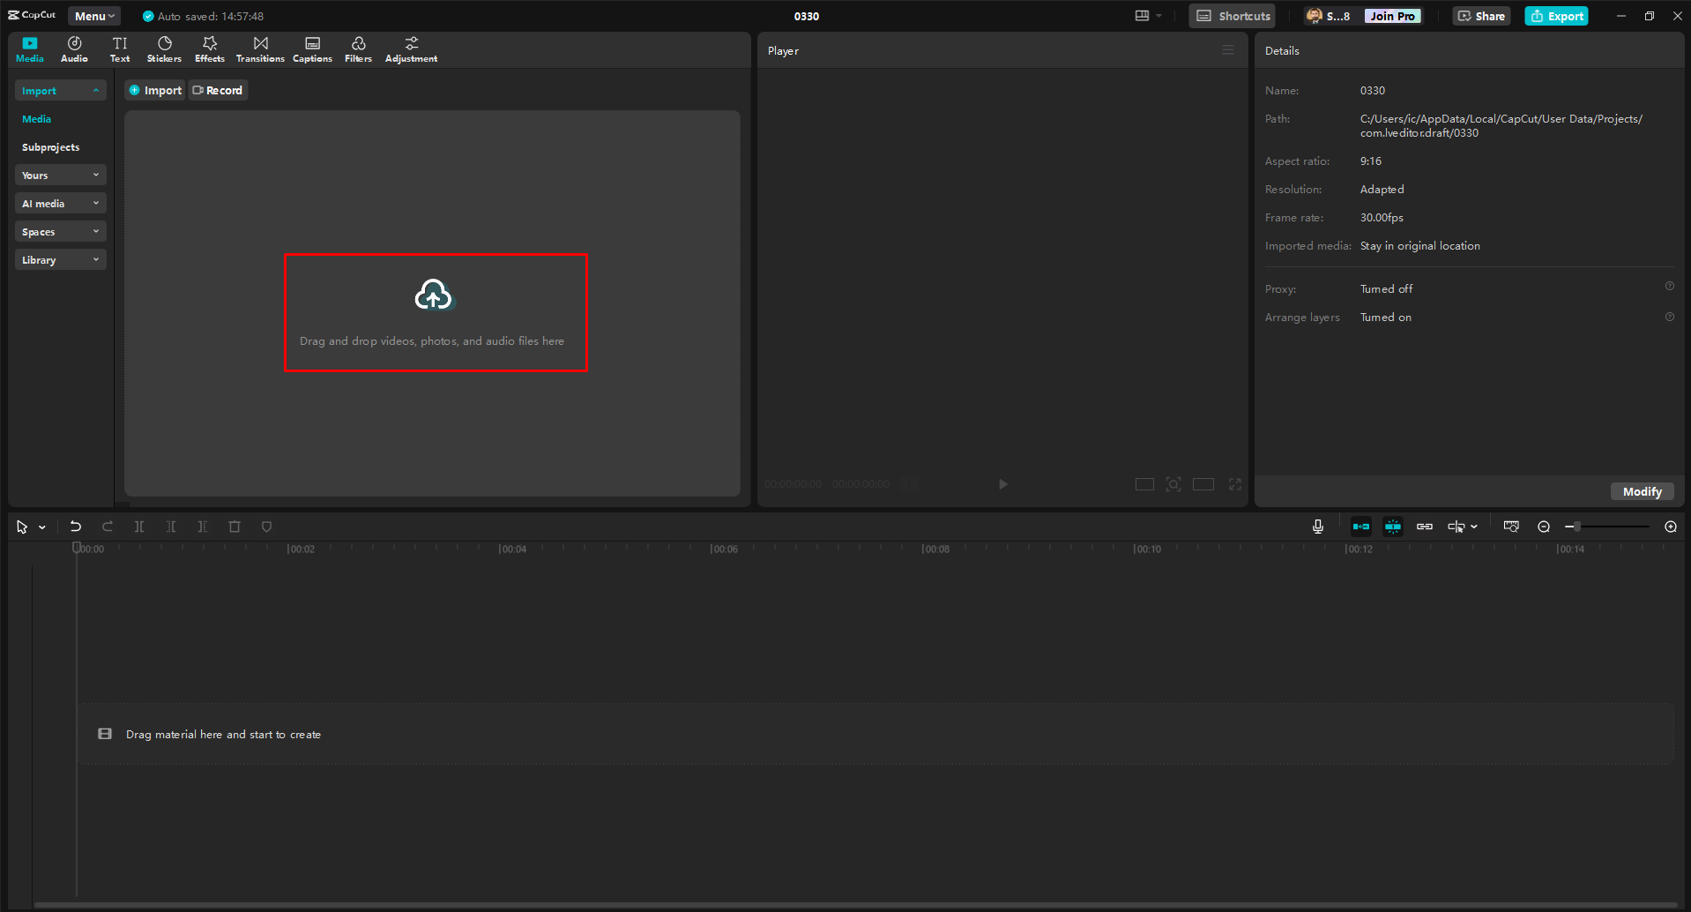Click the delete-left trim tool
Viewport: 1691px width, 912px height.
(x=171, y=527)
